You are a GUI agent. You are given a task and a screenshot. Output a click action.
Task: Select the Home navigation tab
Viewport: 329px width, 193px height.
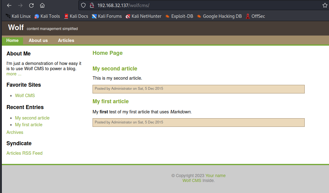coord(12,40)
